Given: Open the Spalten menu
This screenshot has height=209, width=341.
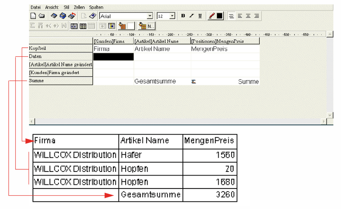Looking at the screenshot, I should 95,7.
